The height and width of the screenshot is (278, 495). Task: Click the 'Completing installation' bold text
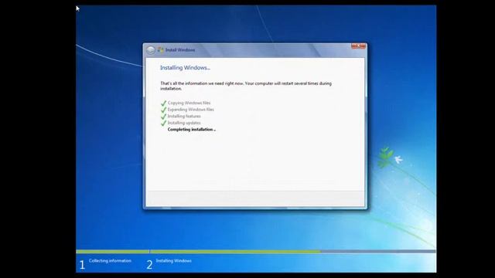192,130
